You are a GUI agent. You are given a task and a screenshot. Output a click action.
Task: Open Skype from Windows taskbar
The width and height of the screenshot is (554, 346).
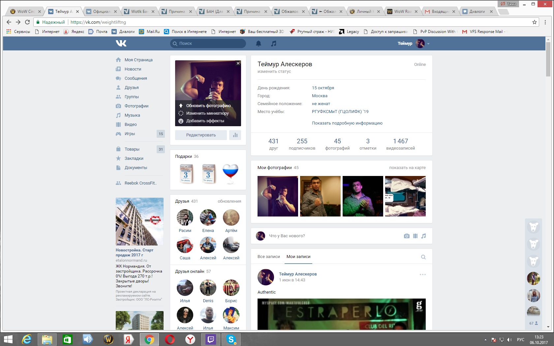(x=231, y=339)
